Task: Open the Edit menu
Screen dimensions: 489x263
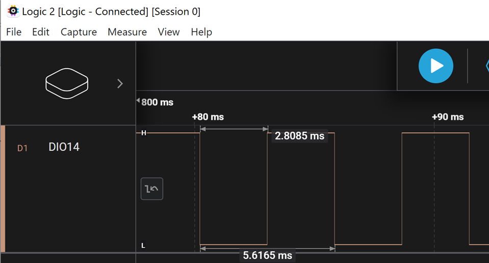Action: [41, 32]
